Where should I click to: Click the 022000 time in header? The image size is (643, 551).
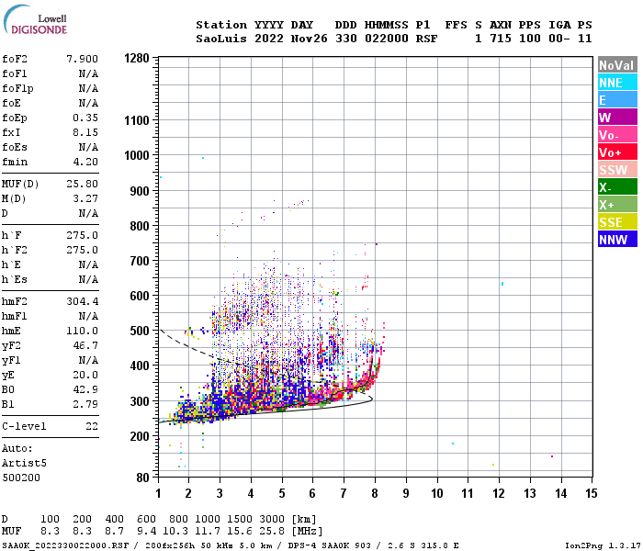point(387,39)
